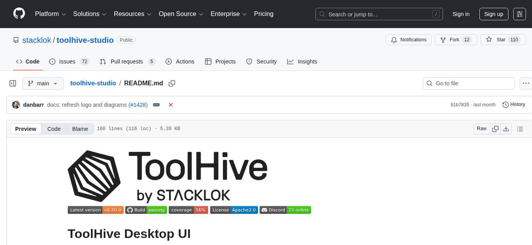Image resolution: width=532 pixels, height=245 pixels.
Task: Open commit History for README.md
Action: [x=514, y=104]
